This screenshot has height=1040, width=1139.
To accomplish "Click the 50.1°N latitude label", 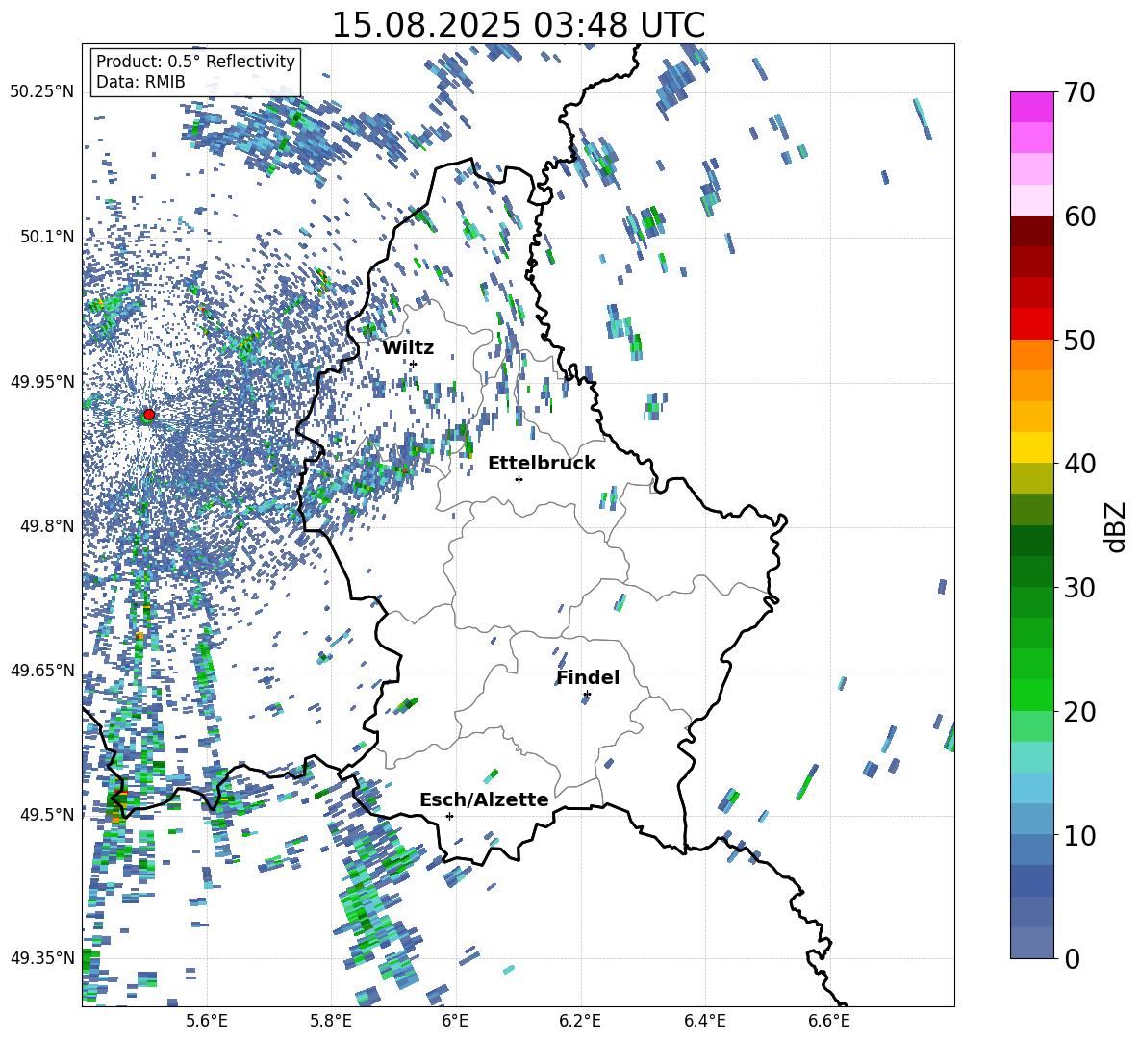I will point(47,237).
